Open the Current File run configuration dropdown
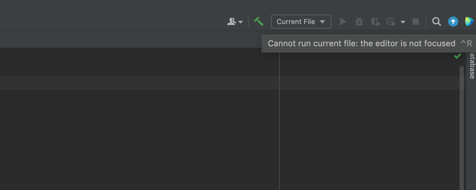Image resolution: width=476 pixels, height=190 pixels. 301,22
